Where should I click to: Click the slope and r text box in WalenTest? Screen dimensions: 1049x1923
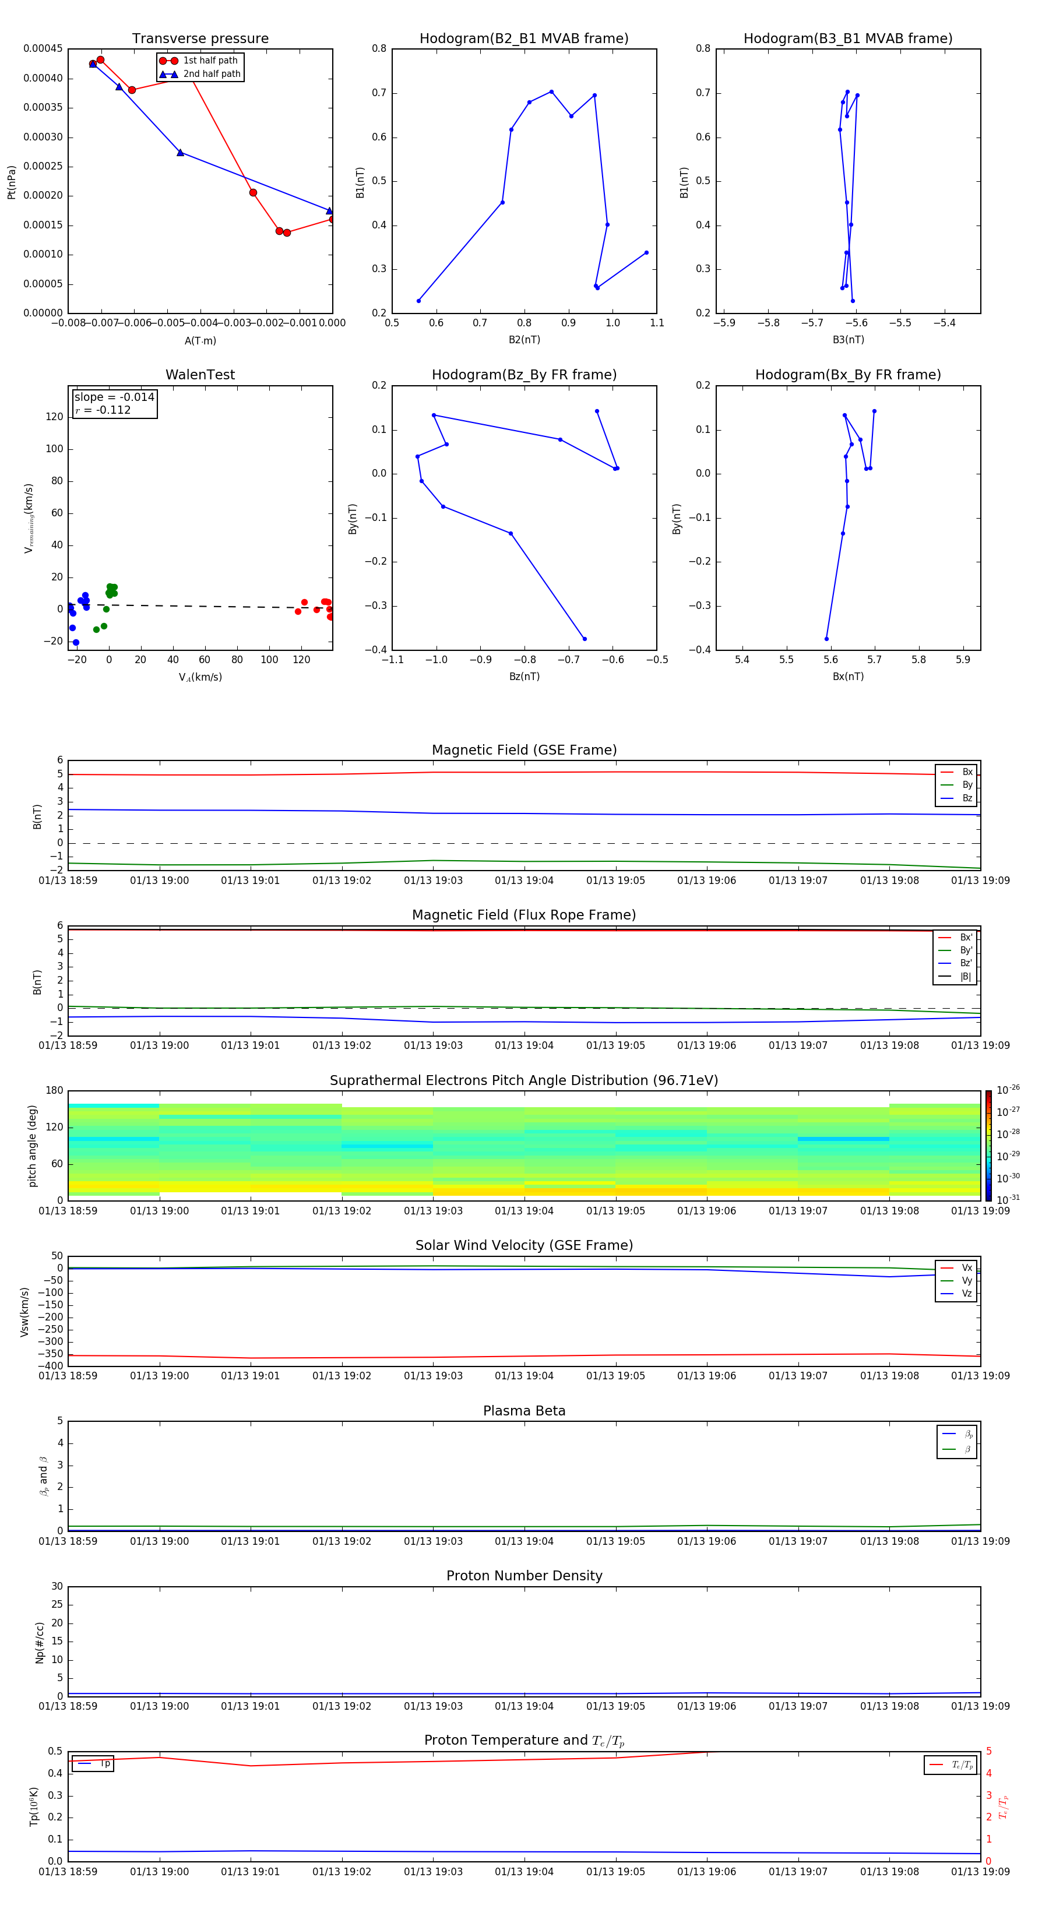point(114,403)
